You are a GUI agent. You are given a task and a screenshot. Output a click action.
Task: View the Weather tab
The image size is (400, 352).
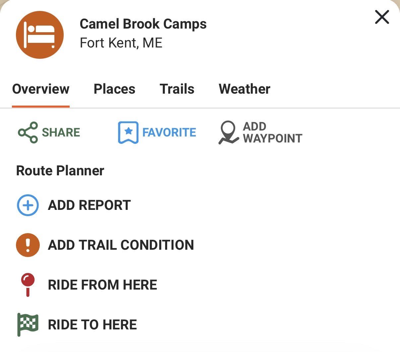244,89
